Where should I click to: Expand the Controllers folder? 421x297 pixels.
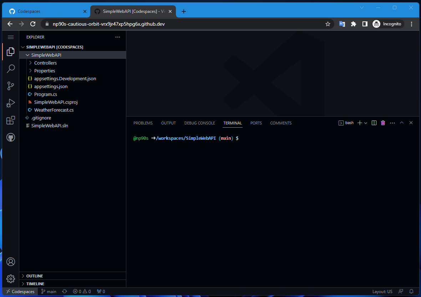(x=72, y=63)
